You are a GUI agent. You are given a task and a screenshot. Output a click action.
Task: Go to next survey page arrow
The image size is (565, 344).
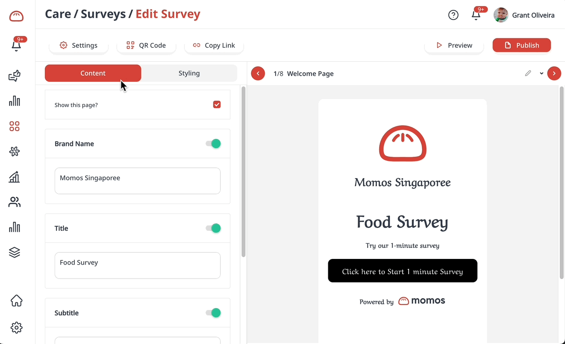point(554,73)
